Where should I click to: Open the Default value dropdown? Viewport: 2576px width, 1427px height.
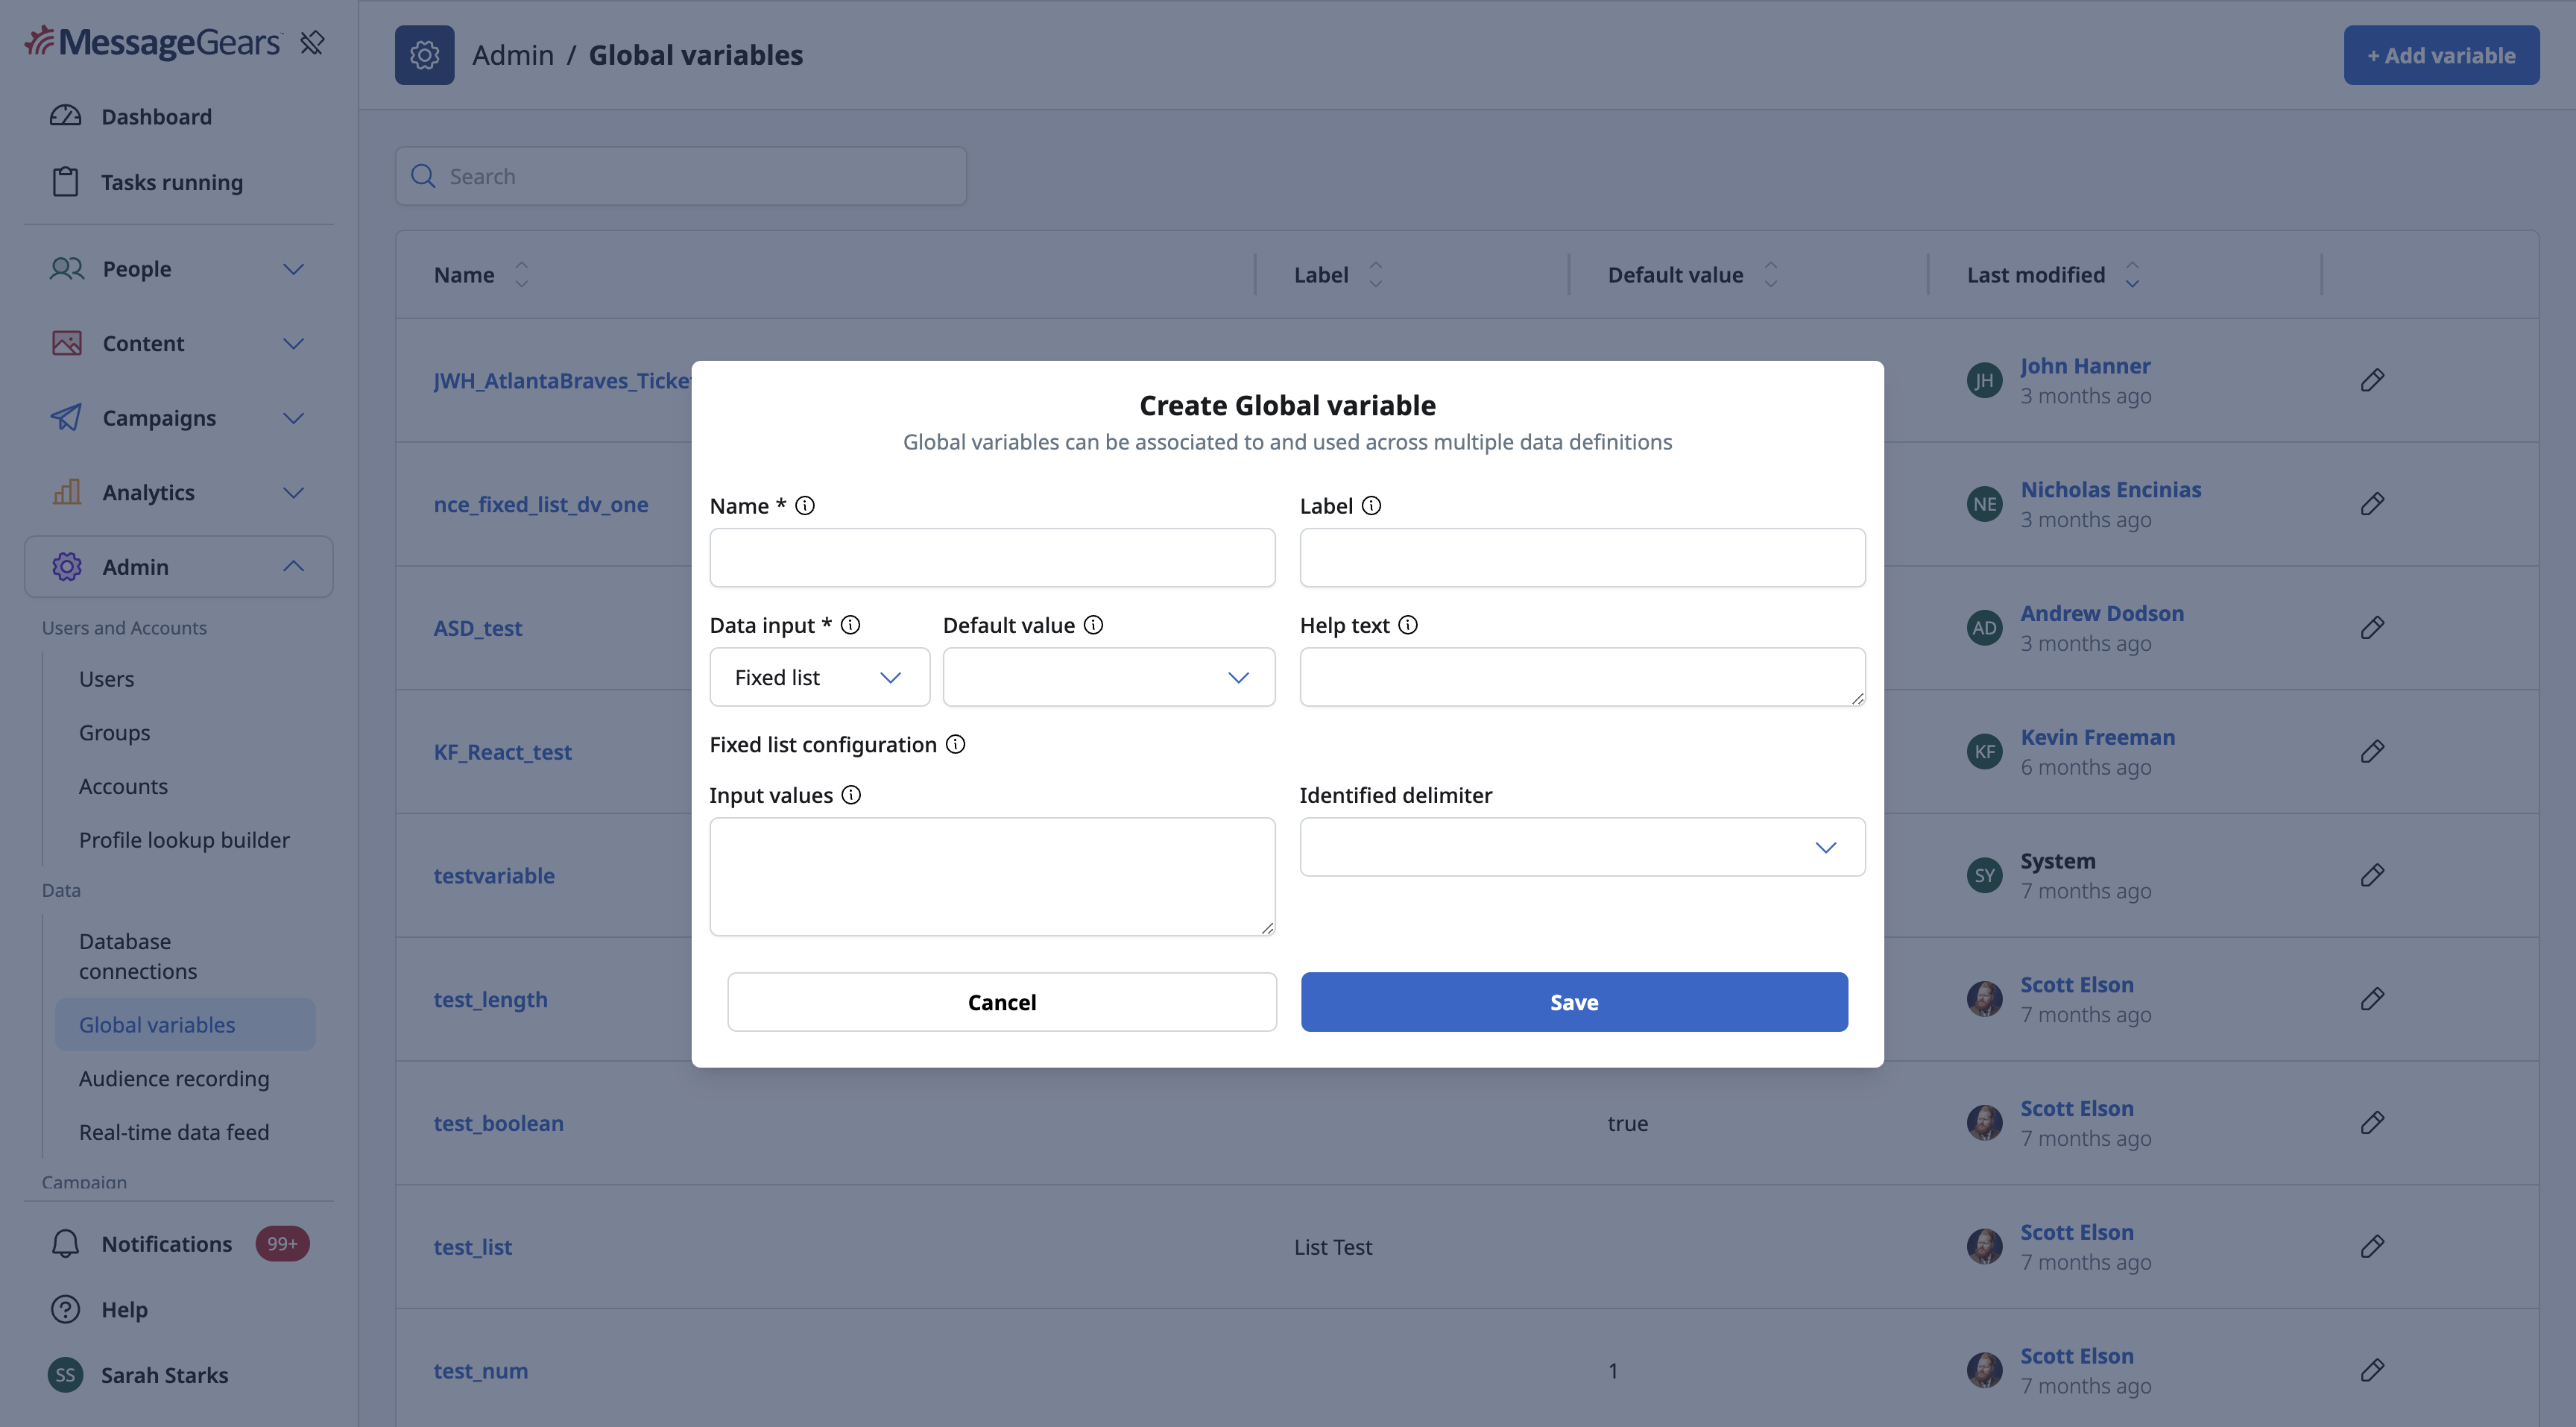coord(1108,677)
